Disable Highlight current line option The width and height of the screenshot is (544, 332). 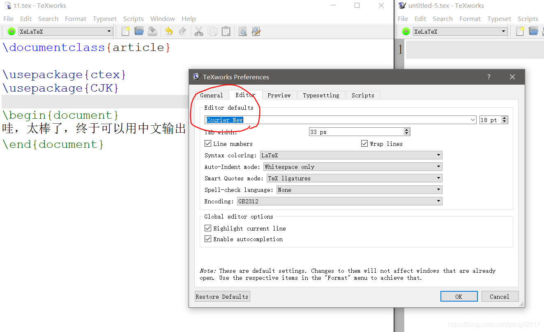tap(208, 228)
